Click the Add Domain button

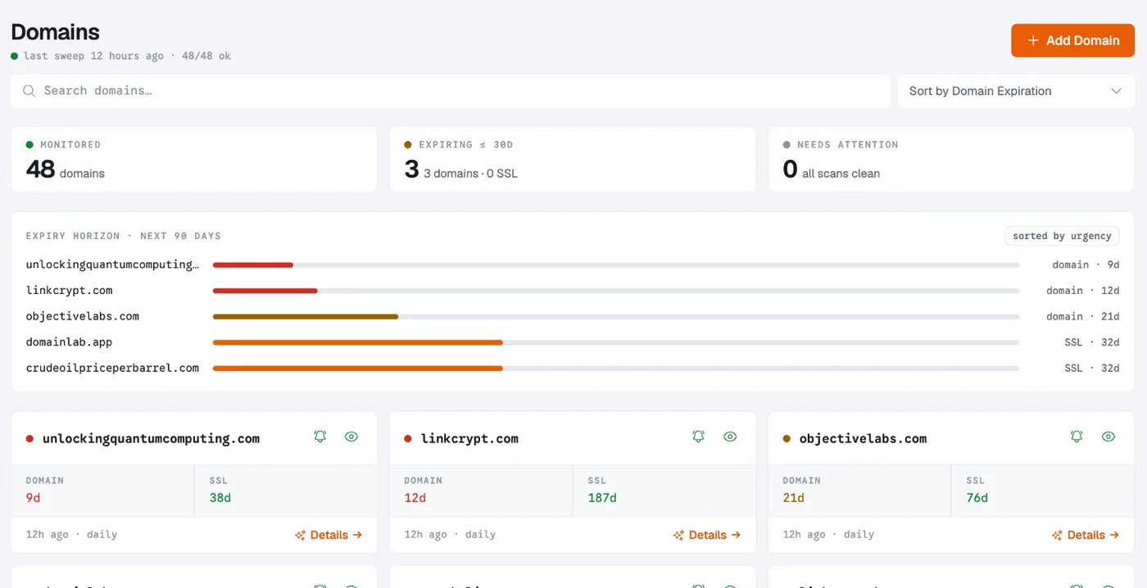coord(1072,40)
